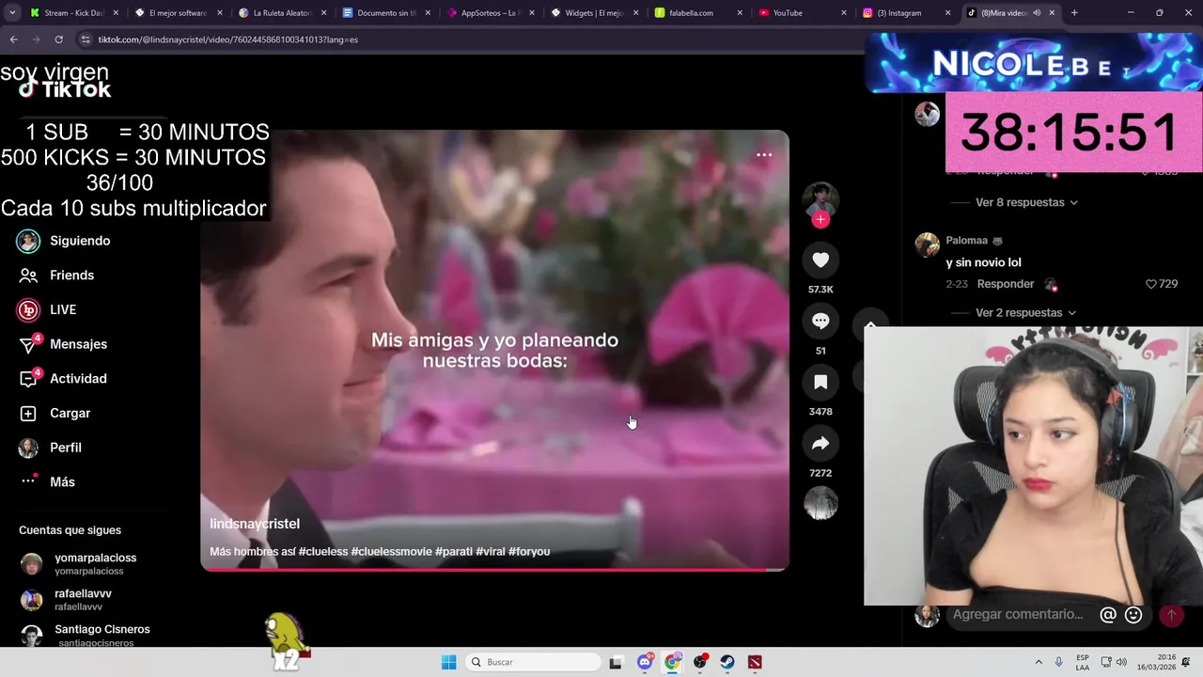Reply to Palomaa's comment via Responder
Viewport: 1203px width, 677px height.
(1006, 284)
